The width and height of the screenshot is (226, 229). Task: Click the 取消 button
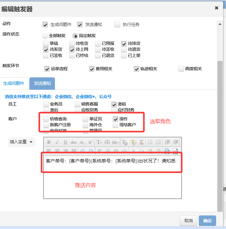pyautogui.click(x=188, y=221)
